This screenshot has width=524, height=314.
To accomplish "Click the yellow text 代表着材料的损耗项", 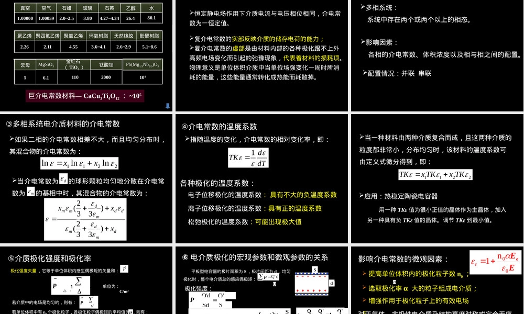I will tap(311, 58).
